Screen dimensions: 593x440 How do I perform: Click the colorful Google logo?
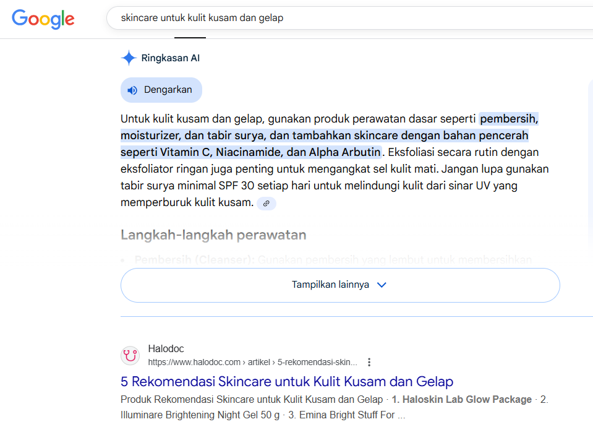(42, 19)
